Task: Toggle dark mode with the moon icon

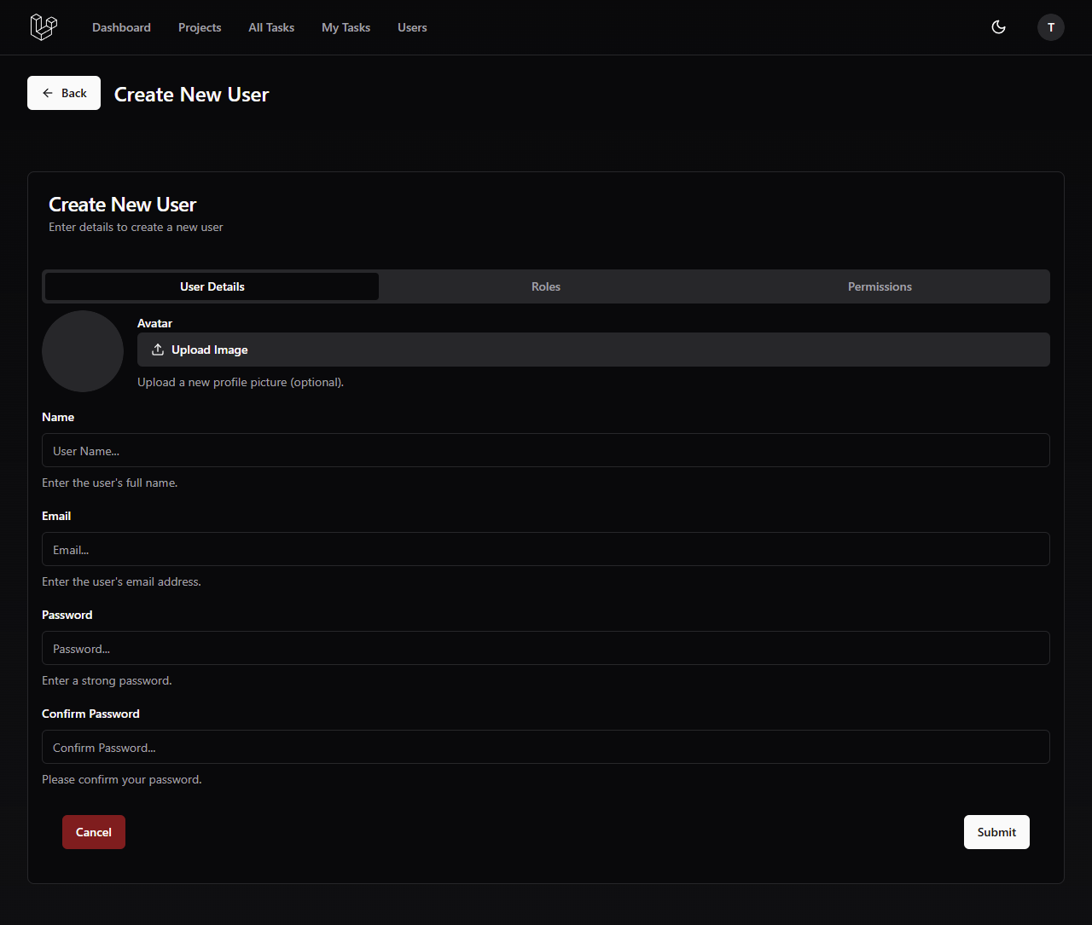Action: (x=998, y=26)
